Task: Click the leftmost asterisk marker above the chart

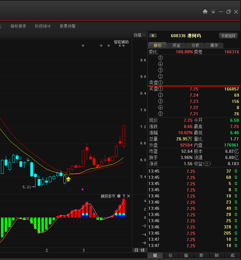Action: (x=83, y=46)
